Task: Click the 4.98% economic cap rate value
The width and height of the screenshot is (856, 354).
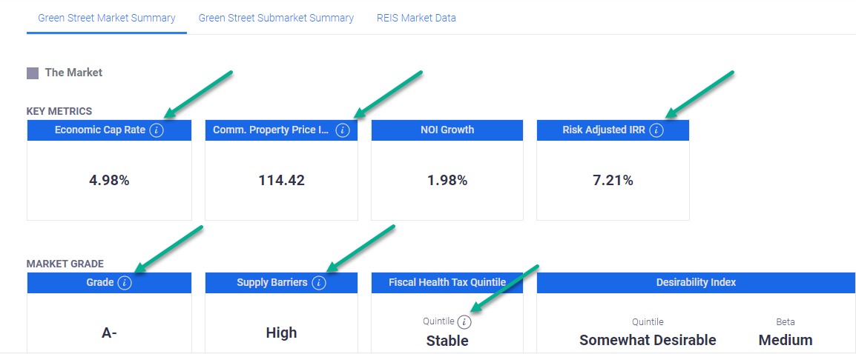Action: click(x=109, y=180)
